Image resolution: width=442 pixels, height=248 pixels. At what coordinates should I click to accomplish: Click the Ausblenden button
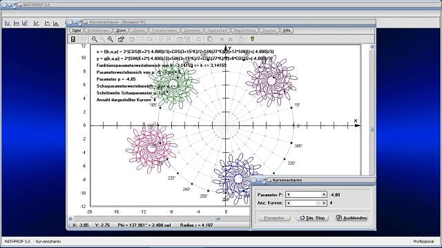point(352,218)
